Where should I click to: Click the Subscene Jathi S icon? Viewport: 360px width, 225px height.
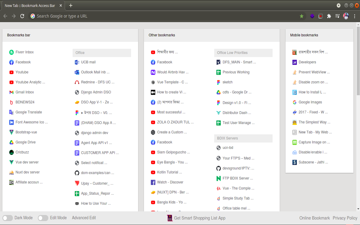point(295,162)
